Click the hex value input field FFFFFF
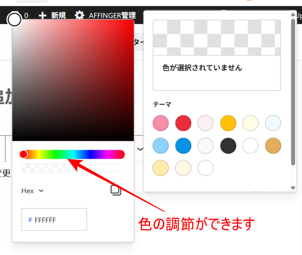Image resolution: width=302 pixels, height=255 pixels. pyautogui.click(x=54, y=219)
